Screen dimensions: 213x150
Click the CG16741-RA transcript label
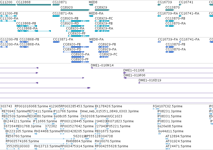(189, 13)
